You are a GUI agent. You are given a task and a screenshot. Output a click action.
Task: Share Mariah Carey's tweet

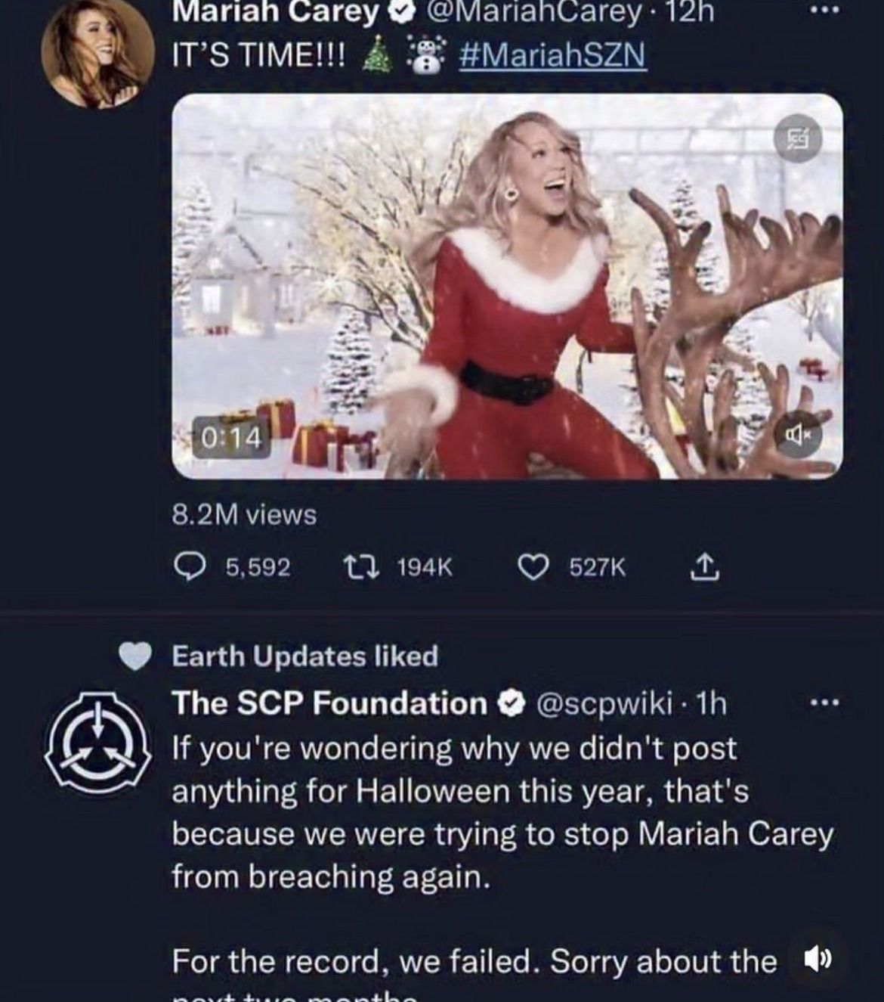(x=702, y=567)
